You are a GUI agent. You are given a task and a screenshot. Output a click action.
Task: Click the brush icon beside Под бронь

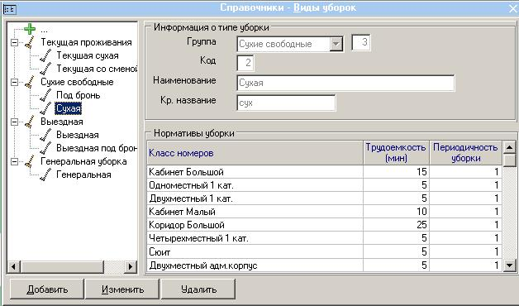click(45, 95)
